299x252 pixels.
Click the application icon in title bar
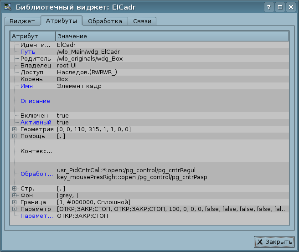pos(7,7)
